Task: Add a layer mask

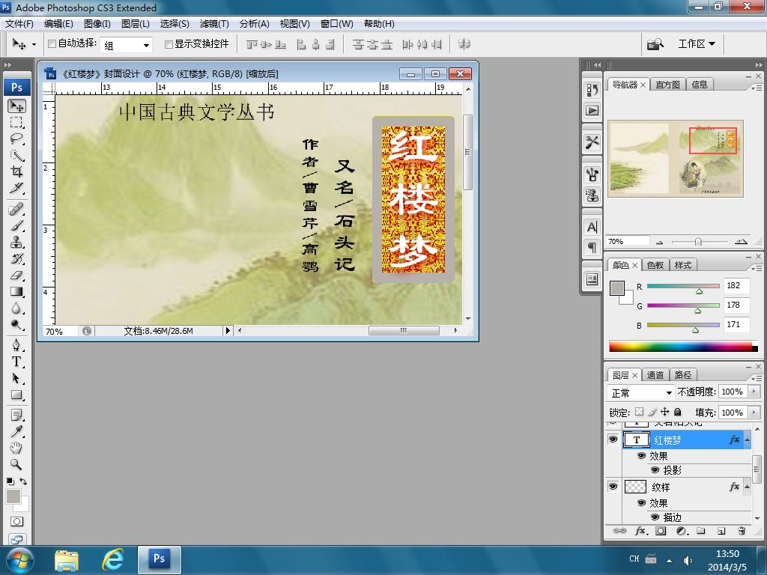Action: [661, 531]
